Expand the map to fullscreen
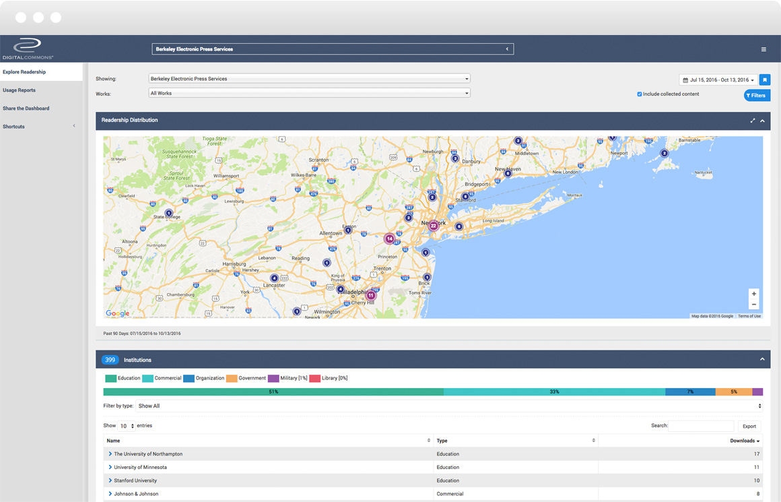 753,121
